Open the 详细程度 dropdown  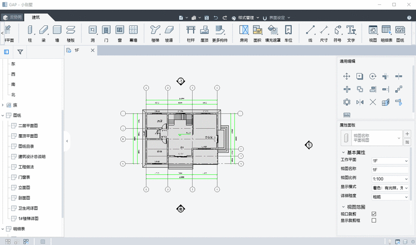click(x=390, y=197)
